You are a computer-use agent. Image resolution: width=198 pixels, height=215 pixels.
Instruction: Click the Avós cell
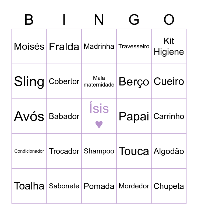(x=29, y=116)
